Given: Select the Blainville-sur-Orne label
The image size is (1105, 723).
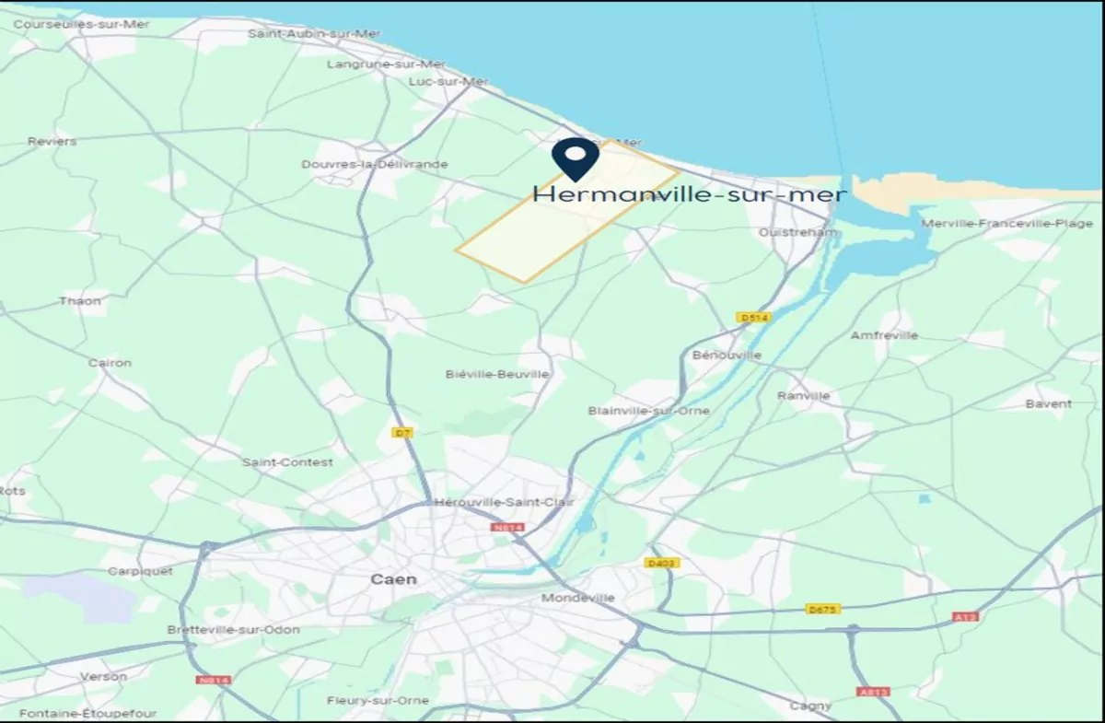Looking at the screenshot, I should pos(649,410).
